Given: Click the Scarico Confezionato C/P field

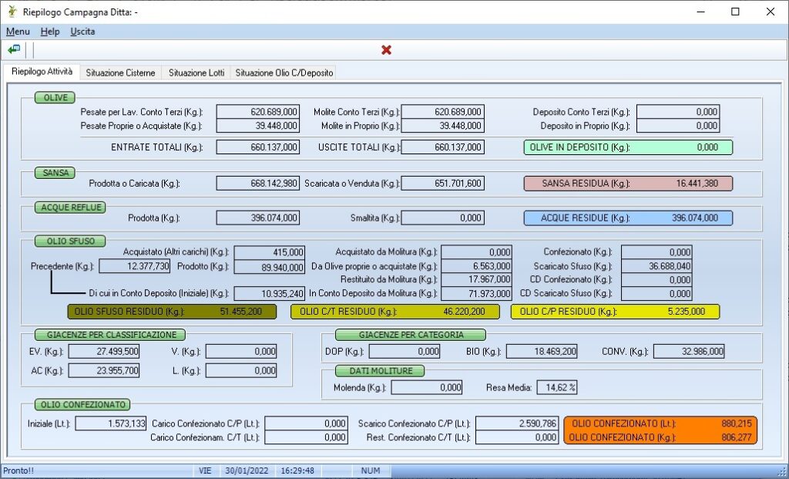Looking at the screenshot, I should click(x=517, y=423).
